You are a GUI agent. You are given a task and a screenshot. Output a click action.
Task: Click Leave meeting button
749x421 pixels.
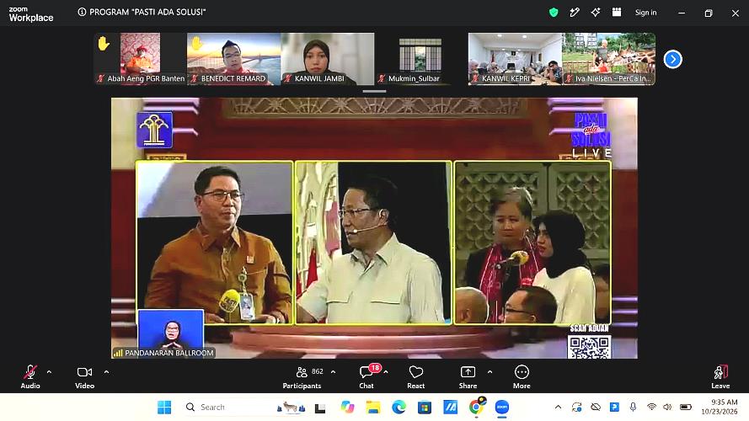point(720,376)
